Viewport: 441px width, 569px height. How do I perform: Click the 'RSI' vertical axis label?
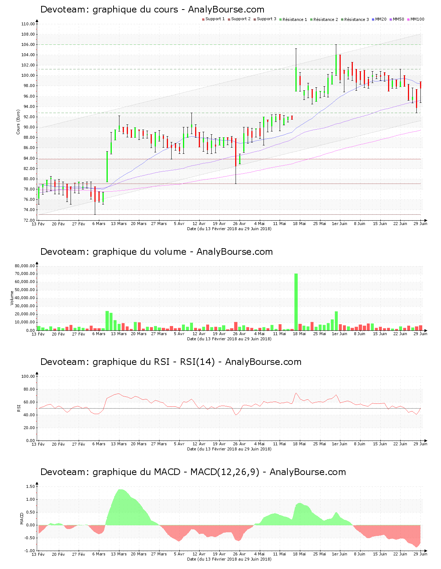point(18,408)
